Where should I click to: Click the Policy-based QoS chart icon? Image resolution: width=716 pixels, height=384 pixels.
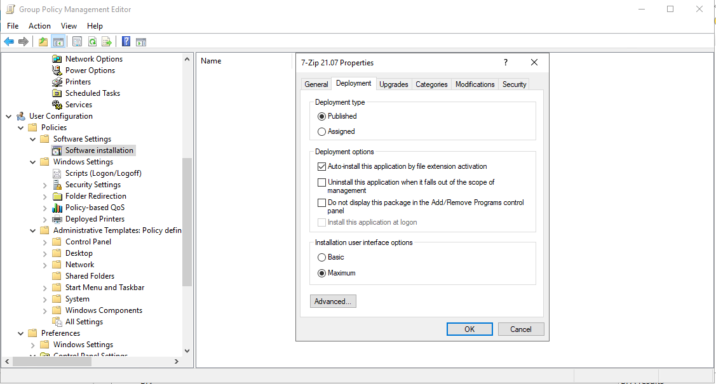(x=57, y=208)
